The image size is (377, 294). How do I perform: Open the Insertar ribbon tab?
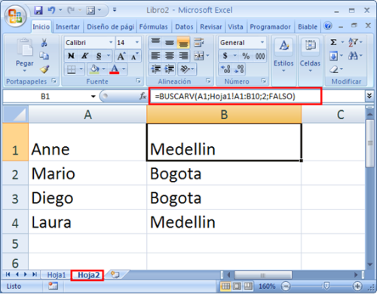coord(67,26)
